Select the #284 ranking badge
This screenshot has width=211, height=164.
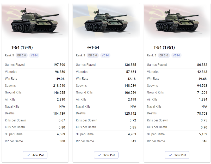coord(34,55)
